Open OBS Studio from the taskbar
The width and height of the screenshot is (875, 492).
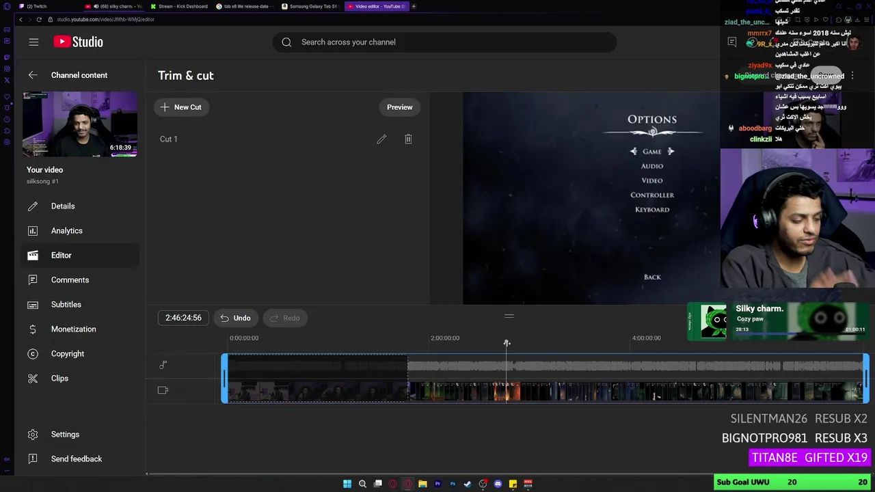click(x=483, y=484)
